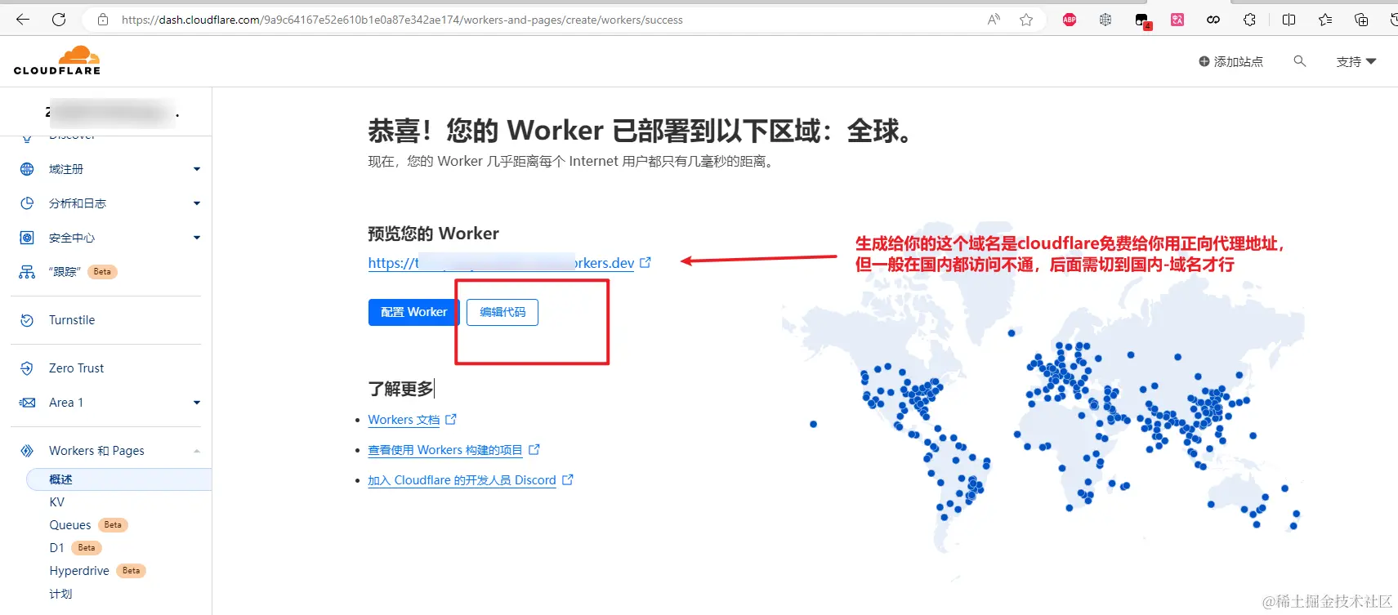
Task: Open the browser extensions puzzle icon
Action: coord(1249,20)
